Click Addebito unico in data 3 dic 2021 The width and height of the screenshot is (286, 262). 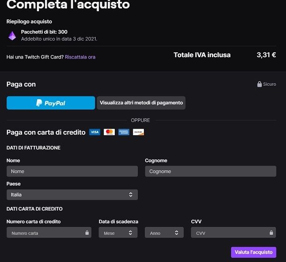point(59,39)
